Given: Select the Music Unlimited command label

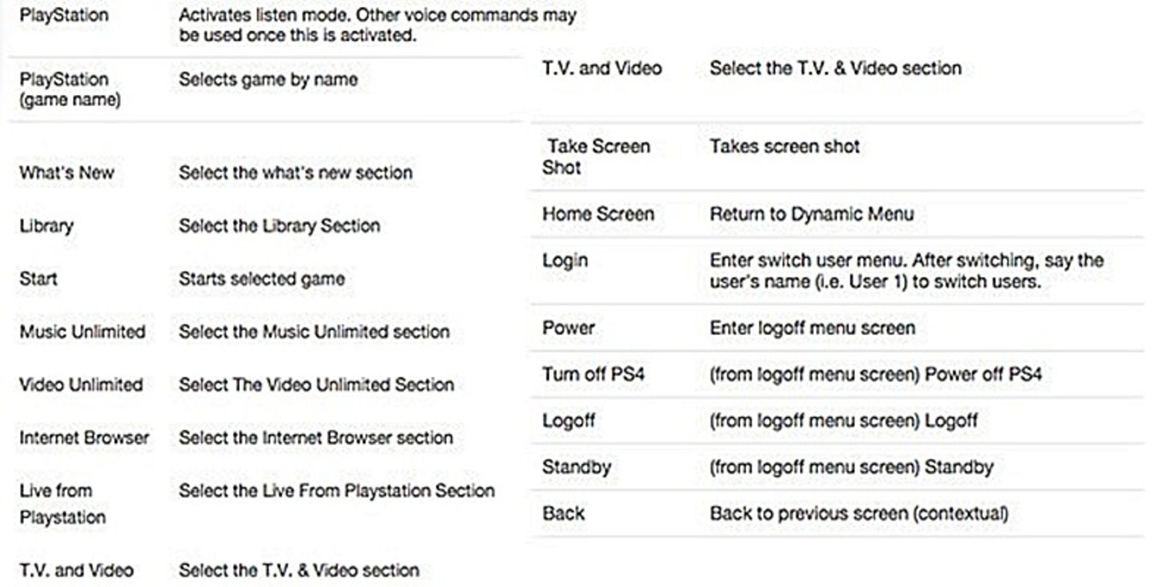Looking at the screenshot, I should pyautogui.click(x=82, y=332).
